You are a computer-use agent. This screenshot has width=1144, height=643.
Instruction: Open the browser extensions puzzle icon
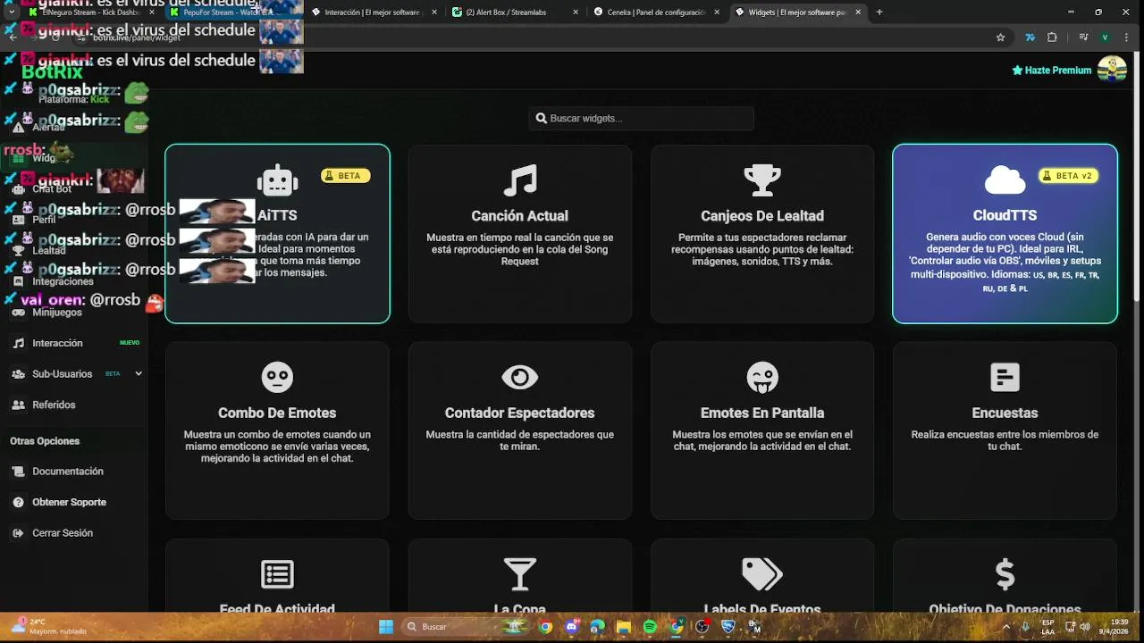coord(1052,38)
